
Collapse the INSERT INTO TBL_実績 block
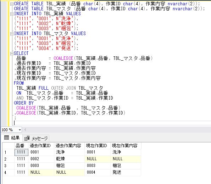pos(12,14)
